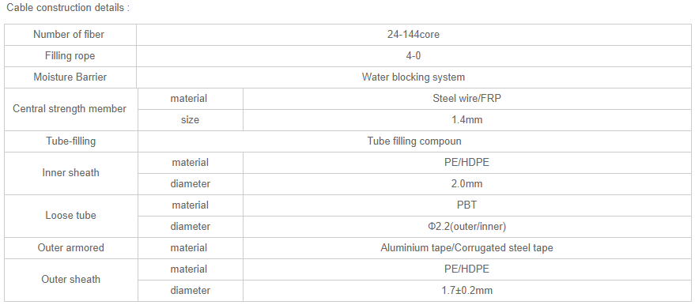This screenshot has height=305, width=695.
Task: Select the 'PBT' material value
Action: pos(466,205)
